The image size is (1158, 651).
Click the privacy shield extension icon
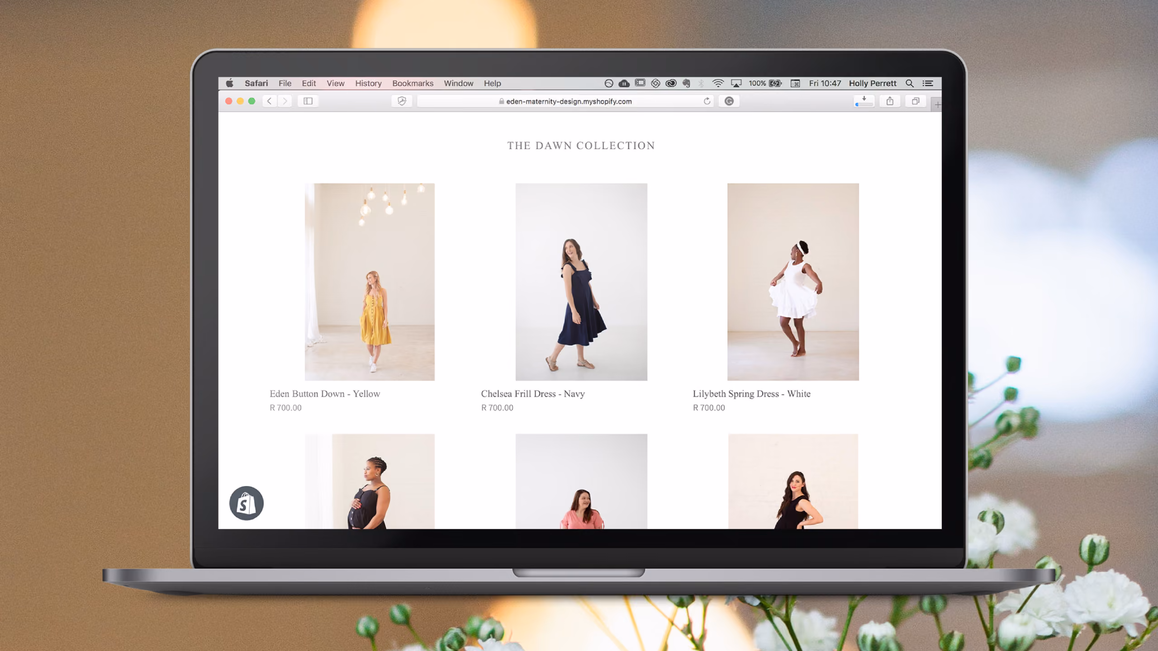click(x=402, y=101)
